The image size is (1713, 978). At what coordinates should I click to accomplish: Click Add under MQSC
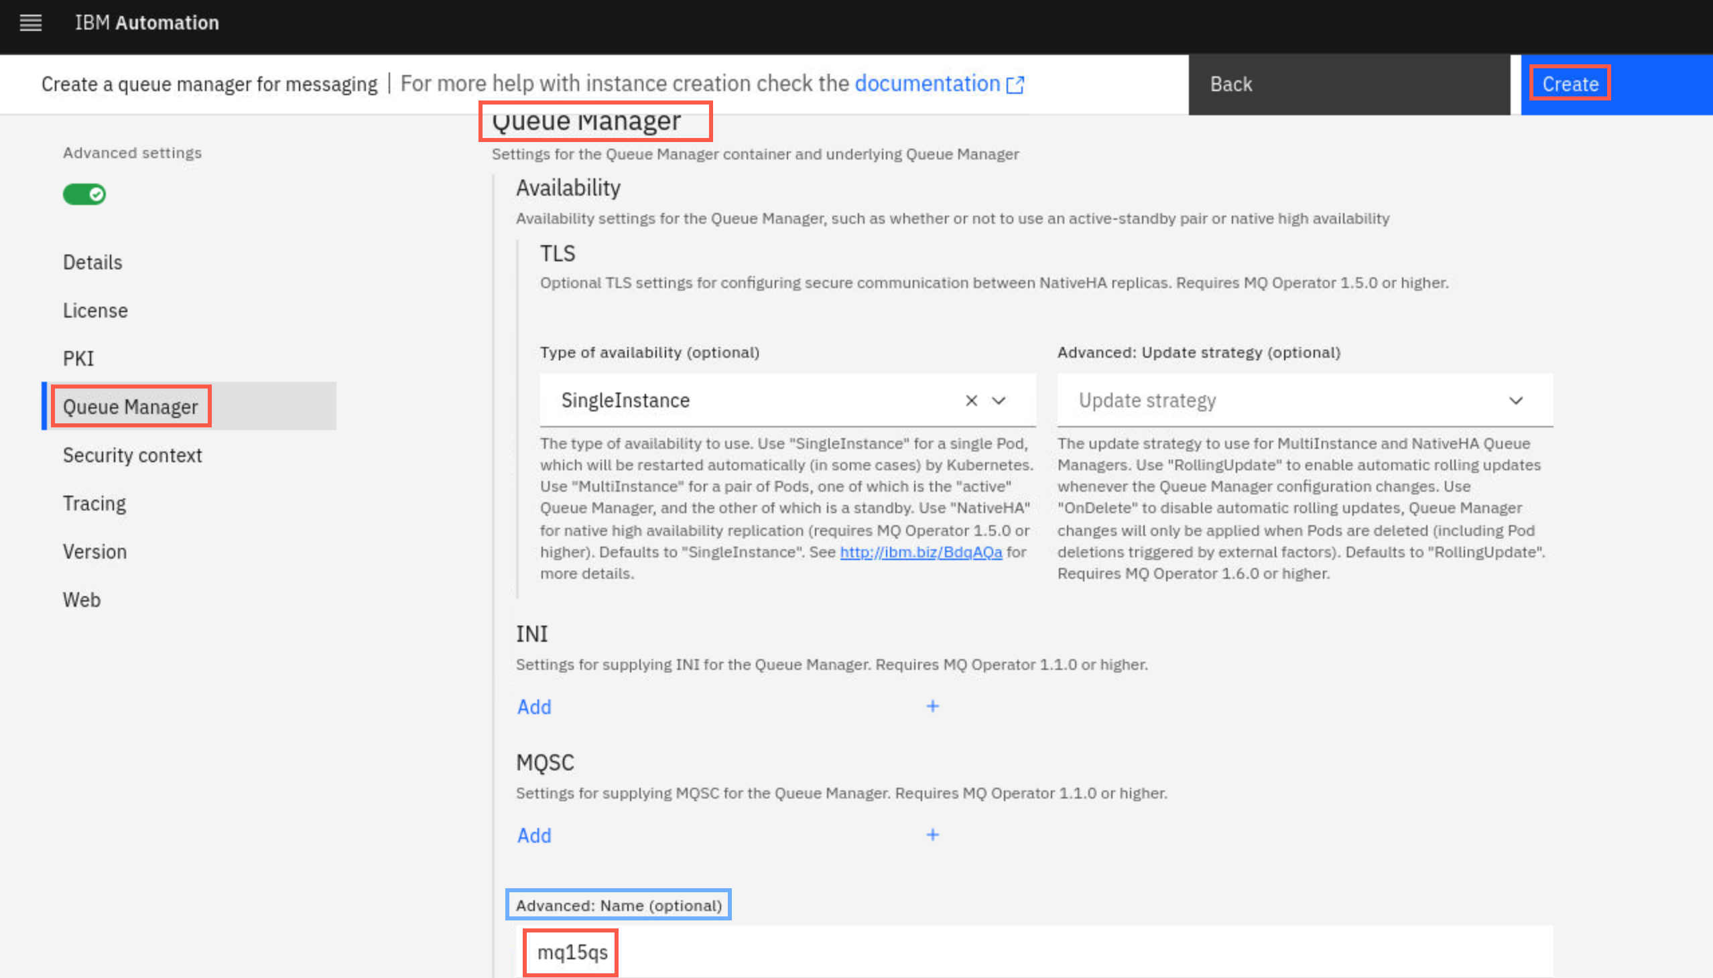pos(534,835)
